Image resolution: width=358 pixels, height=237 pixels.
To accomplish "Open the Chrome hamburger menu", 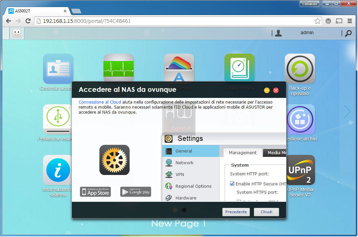I will (x=350, y=21).
